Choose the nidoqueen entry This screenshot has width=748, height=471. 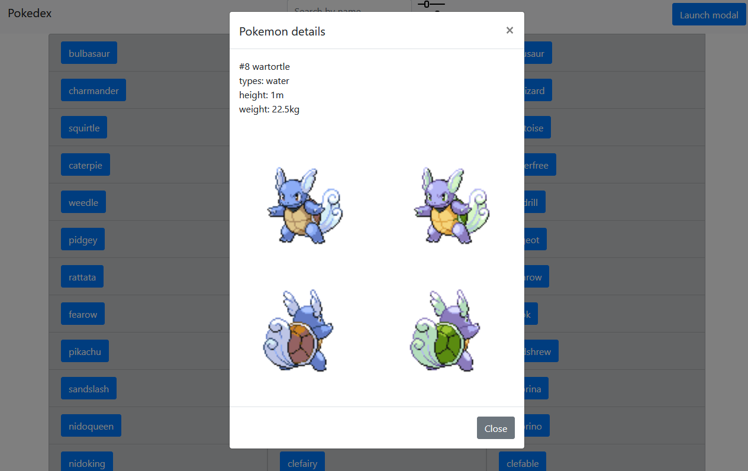[x=91, y=426]
